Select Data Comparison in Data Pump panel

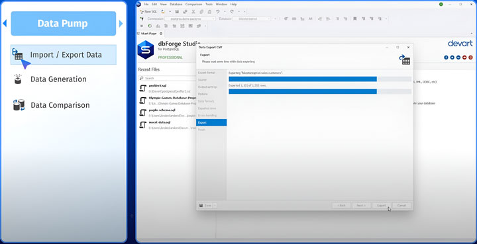[52, 105]
